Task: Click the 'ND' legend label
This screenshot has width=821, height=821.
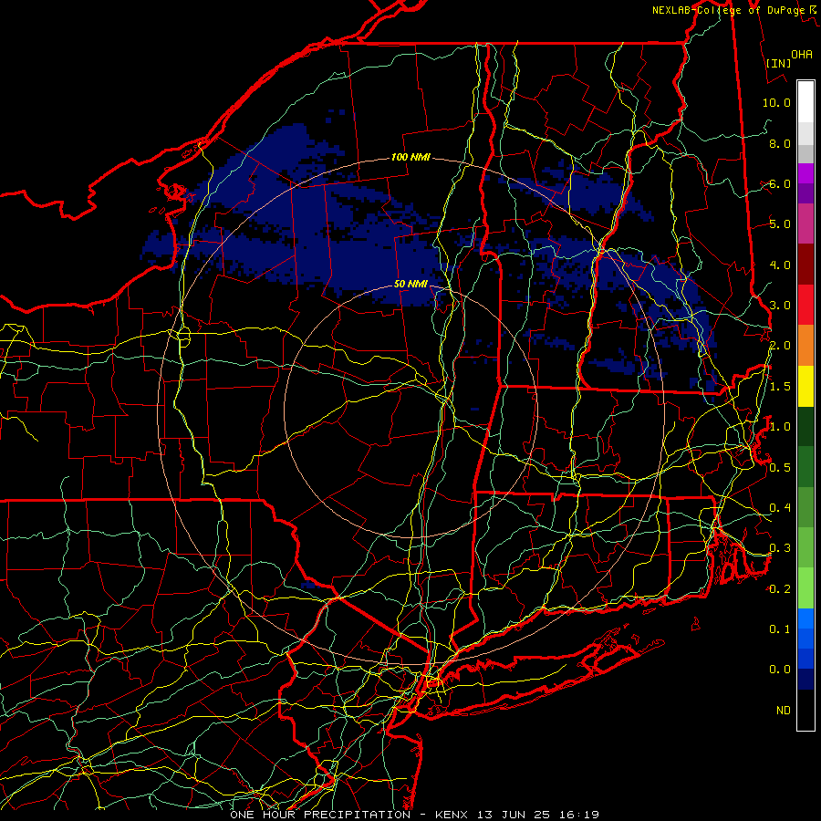Action: coord(784,710)
